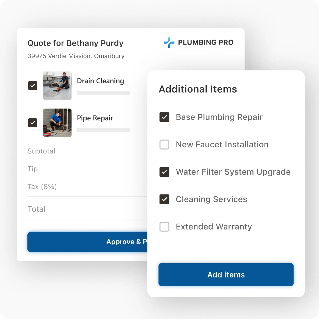
Task: Select the Quote for Bethany Purdy heading
Action: tap(75, 43)
